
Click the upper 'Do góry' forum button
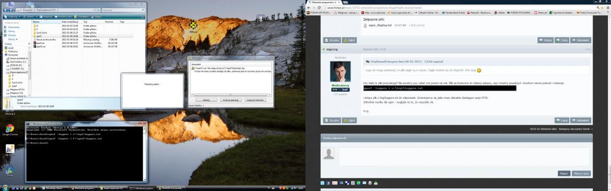(332, 40)
